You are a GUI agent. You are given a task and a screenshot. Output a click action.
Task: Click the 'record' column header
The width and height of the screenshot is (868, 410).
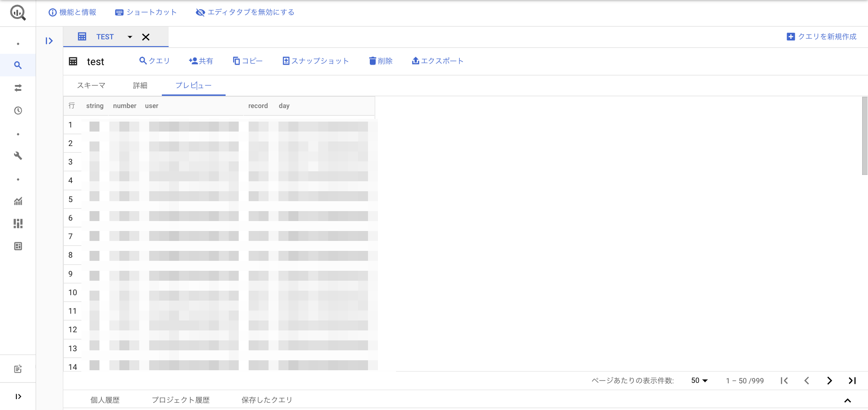(258, 106)
